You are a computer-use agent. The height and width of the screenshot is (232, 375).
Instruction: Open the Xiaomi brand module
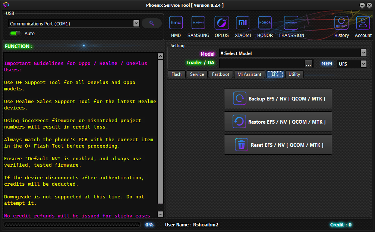coord(243,23)
